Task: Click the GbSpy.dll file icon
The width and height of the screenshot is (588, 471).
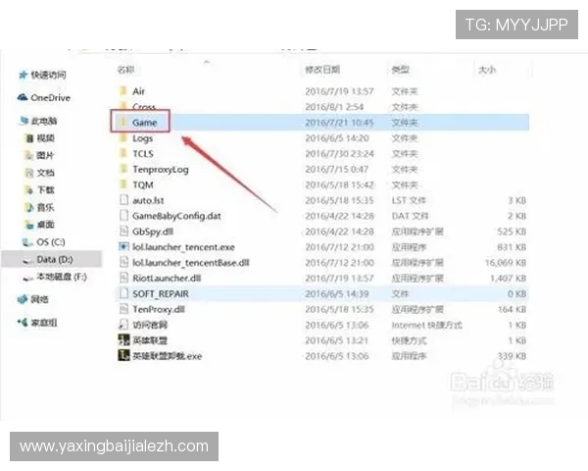Action: (x=123, y=232)
